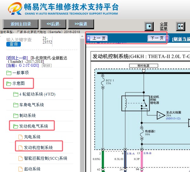Click the 发动机控制继电器 relay box
Viewport: 190px width, 172px height.
135,103
